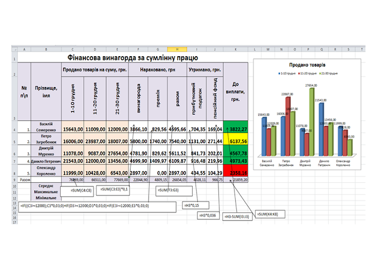
Task: Click the 'Максимальне' label cell
Action: click(x=46, y=192)
